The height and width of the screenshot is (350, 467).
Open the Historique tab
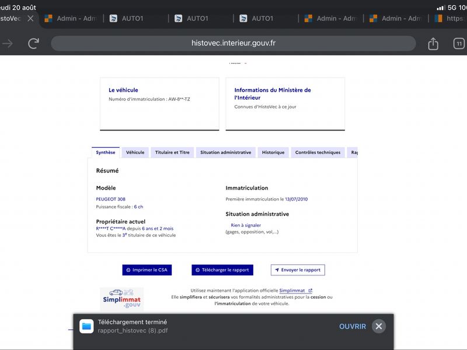(273, 152)
